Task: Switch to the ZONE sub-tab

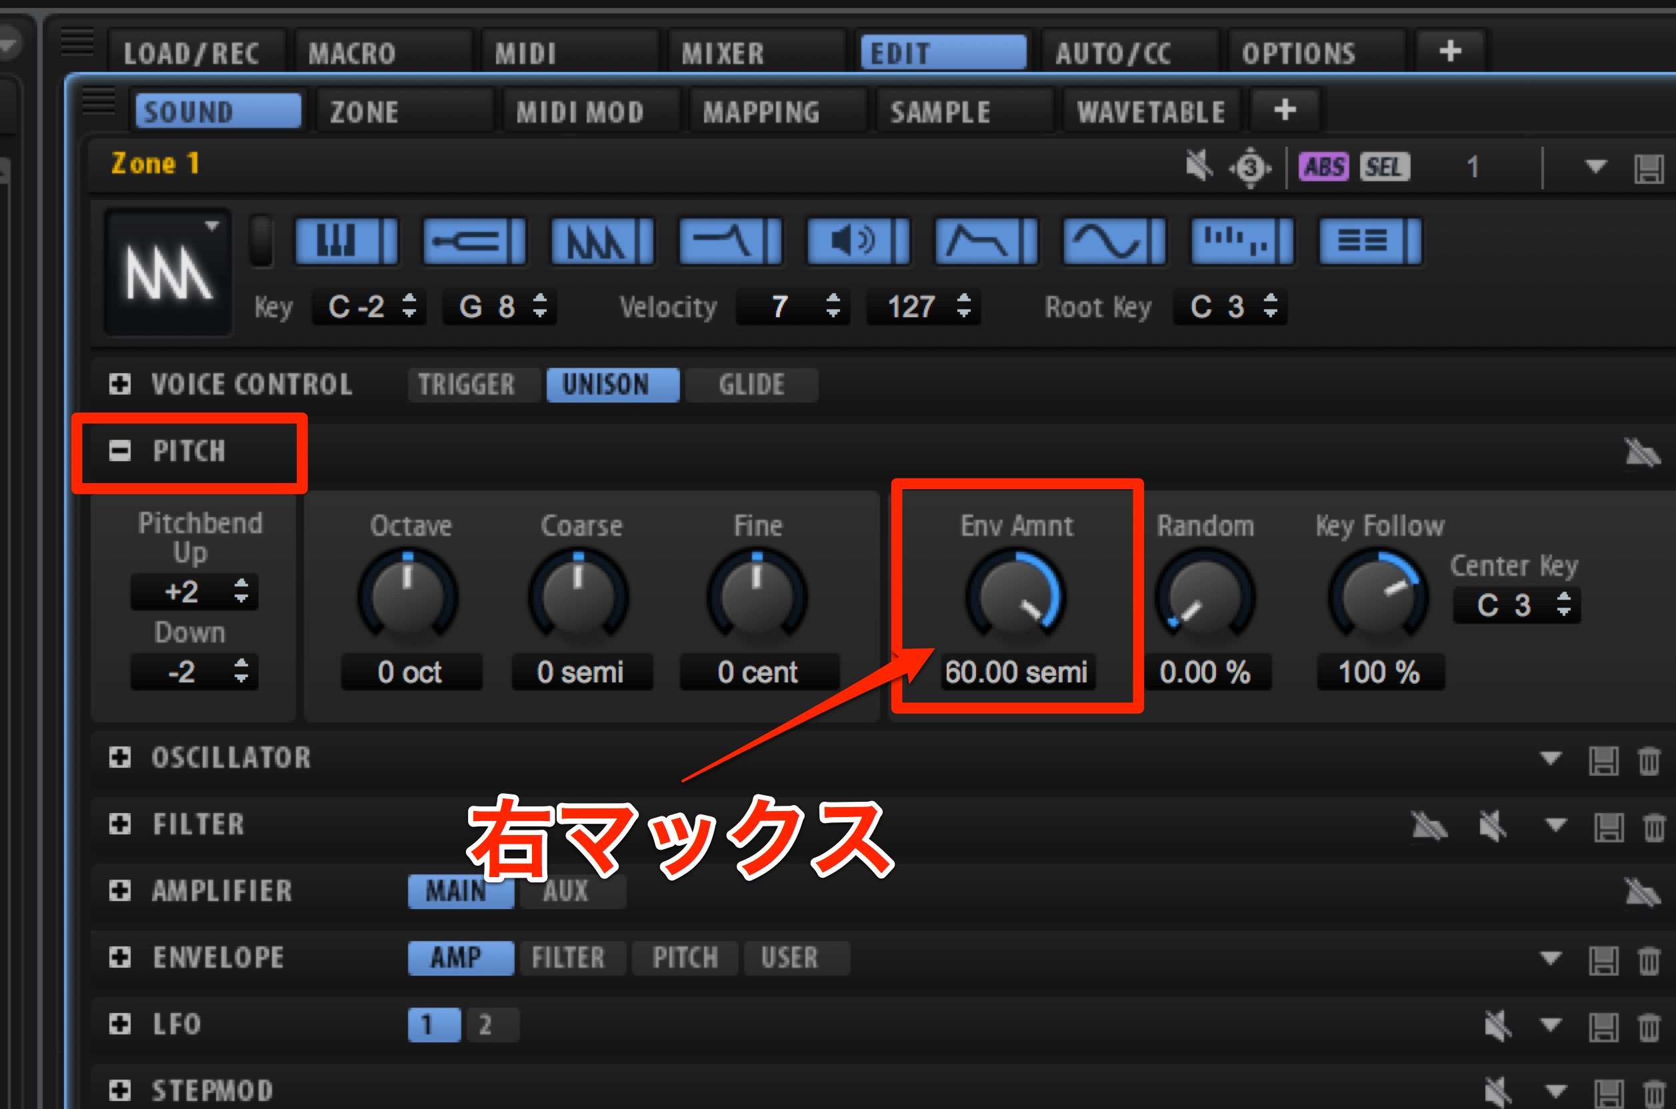Action: point(405,111)
